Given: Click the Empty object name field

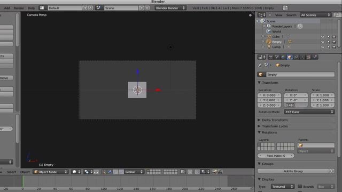Looking at the screenshot, I should click(x=300, y=75).
